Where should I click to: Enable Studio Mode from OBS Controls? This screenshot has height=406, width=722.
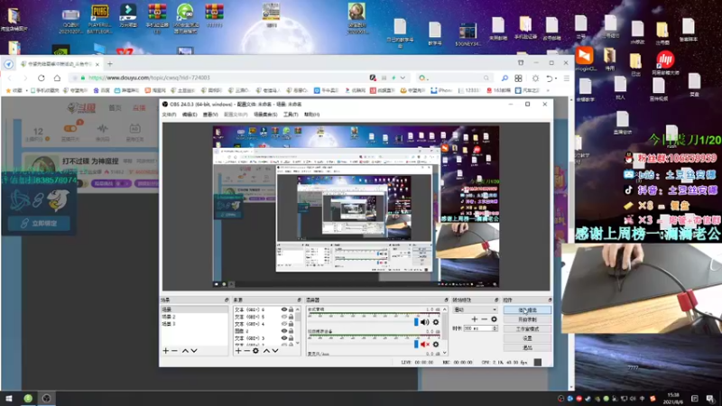[x=527, y=329]
